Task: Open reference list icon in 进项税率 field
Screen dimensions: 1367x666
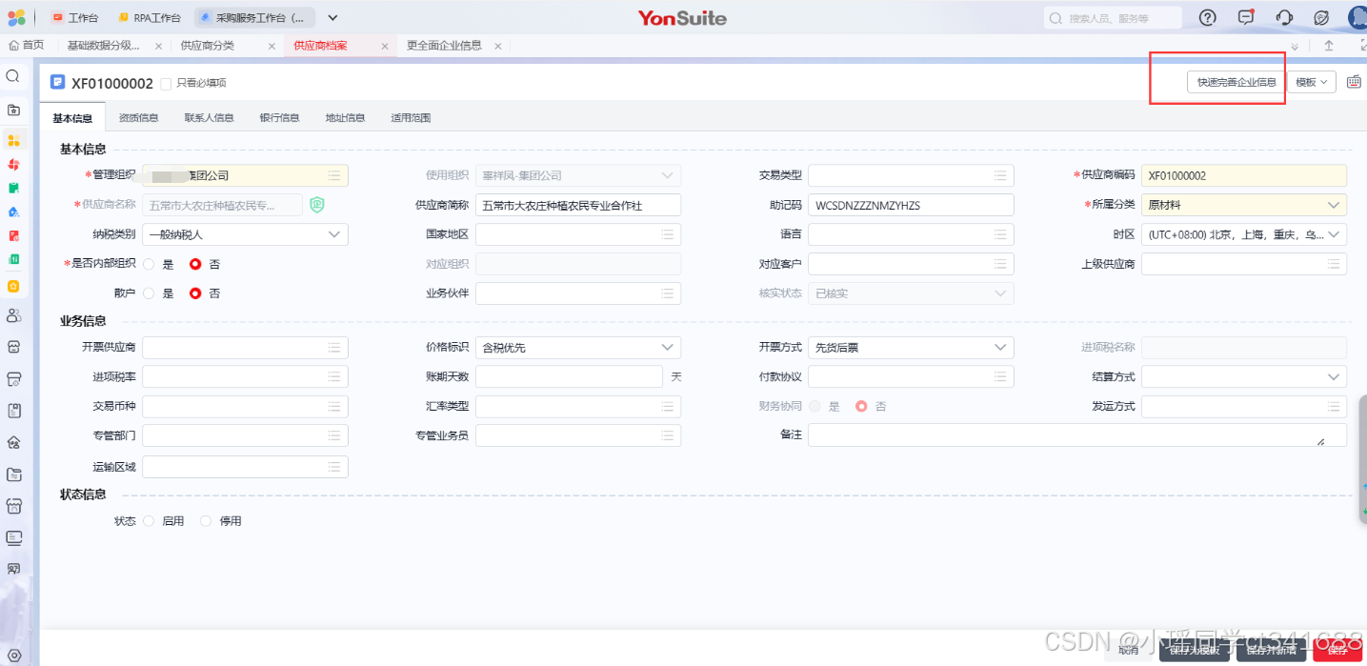Action: coord(334,377)
